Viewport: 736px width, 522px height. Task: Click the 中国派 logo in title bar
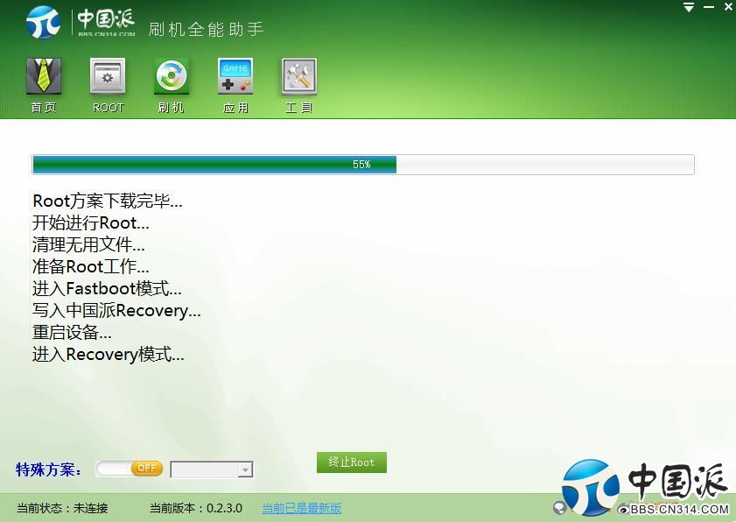click(x=81, y=22)
